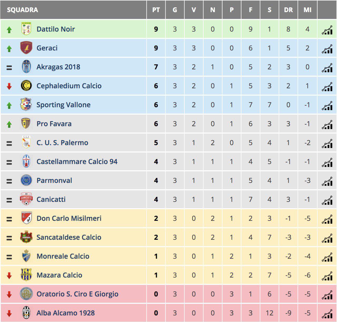Screen dimensions: 337x322
Task: Sort by the MI column header
Action: click(x=307, y=10)
